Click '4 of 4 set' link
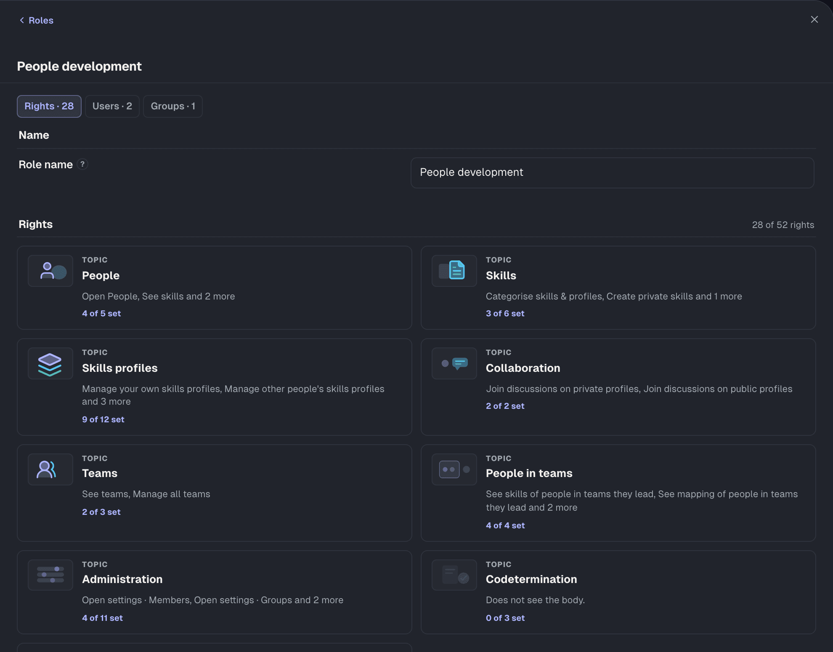The height and width of the screenshot is (652, 833). [x=505, y=525]
